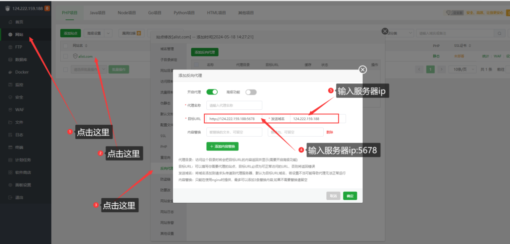Click the 数据库 database sidebar icon
The height and width of the screenshot is (244, 510).
10,59
